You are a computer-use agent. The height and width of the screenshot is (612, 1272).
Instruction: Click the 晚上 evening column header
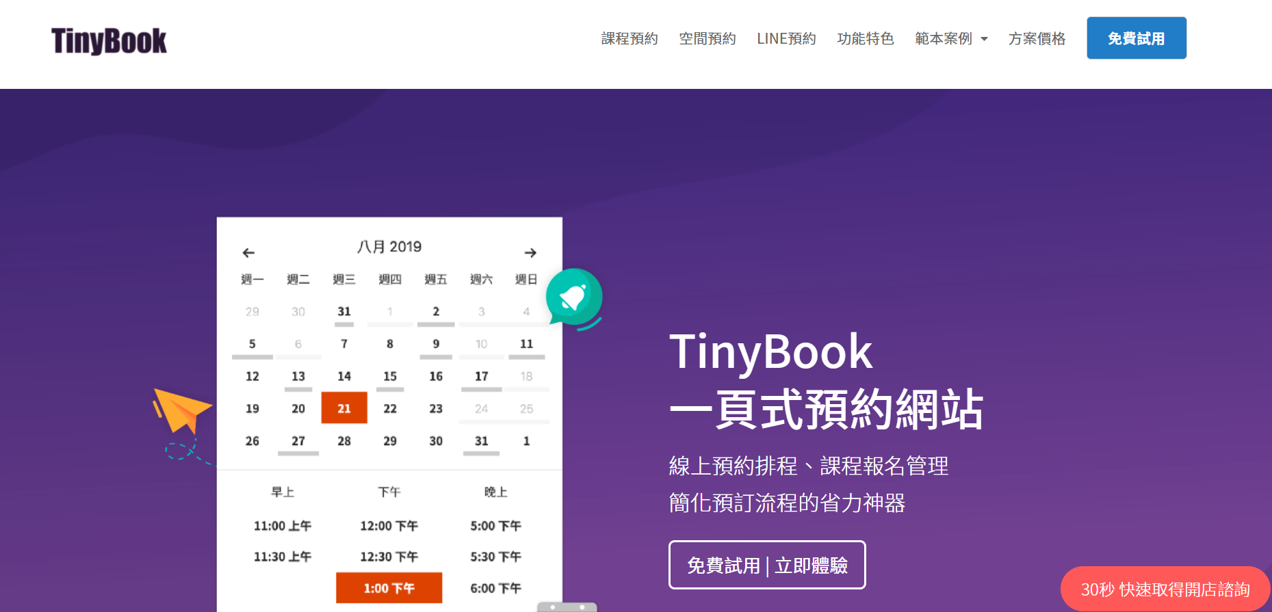495,492
